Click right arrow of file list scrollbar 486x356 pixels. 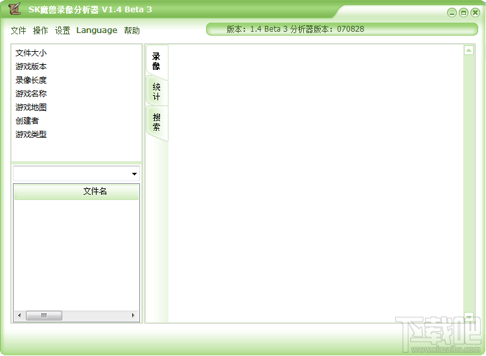[x=133, y=315]
